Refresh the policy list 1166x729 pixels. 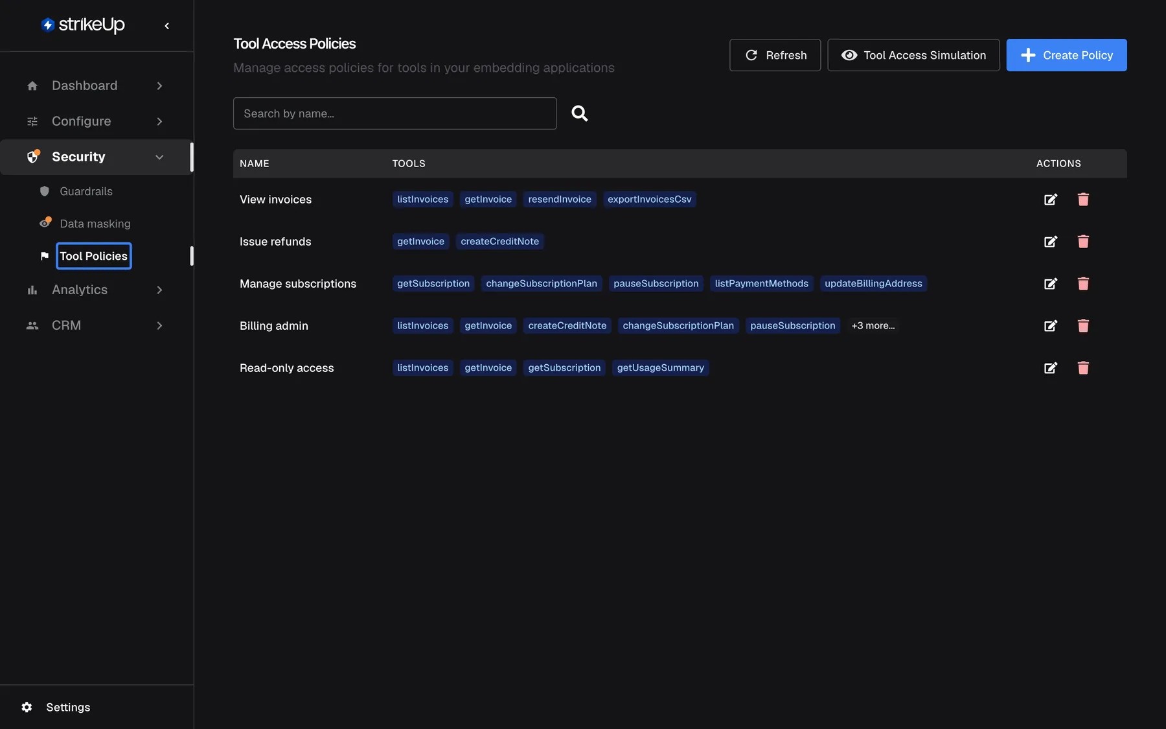[x=775, y=55]
